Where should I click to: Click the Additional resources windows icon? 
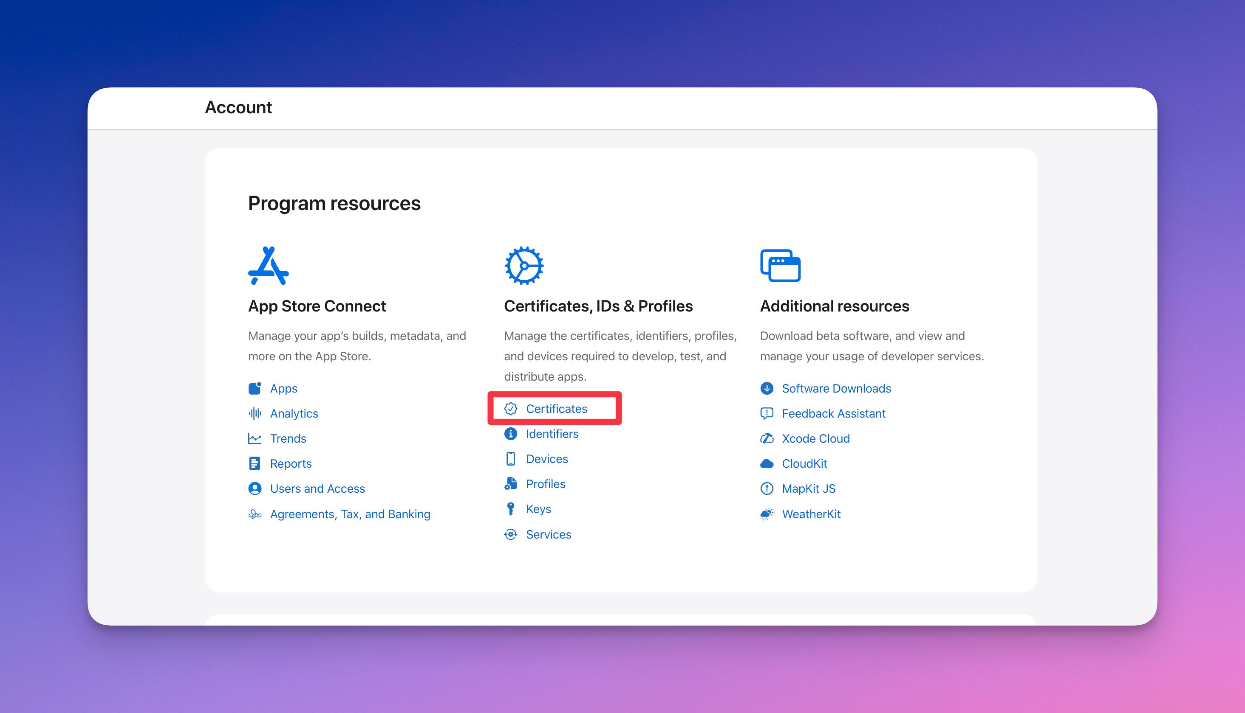[779, 265]
